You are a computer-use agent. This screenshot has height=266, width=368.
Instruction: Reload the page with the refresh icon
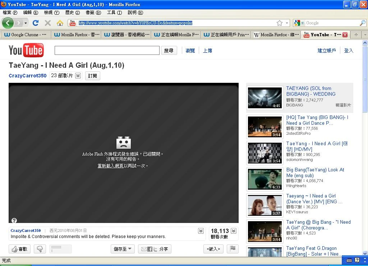[36, 23]
